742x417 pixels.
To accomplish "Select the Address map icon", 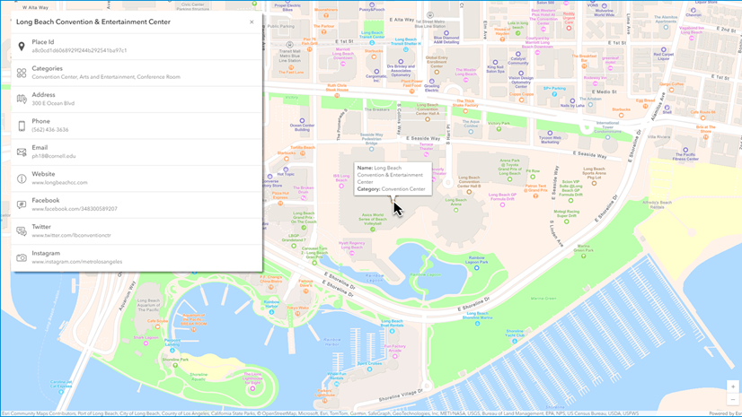I will (22, 100).
